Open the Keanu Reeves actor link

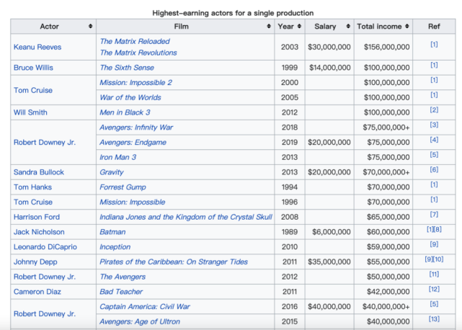[x=37, y=47]
